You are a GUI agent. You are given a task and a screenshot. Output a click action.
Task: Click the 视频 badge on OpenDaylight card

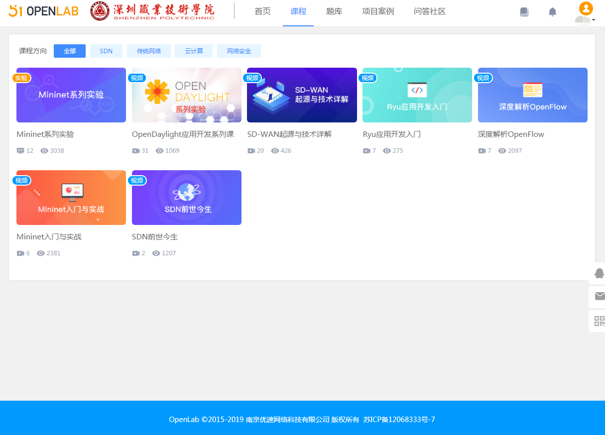137,78
